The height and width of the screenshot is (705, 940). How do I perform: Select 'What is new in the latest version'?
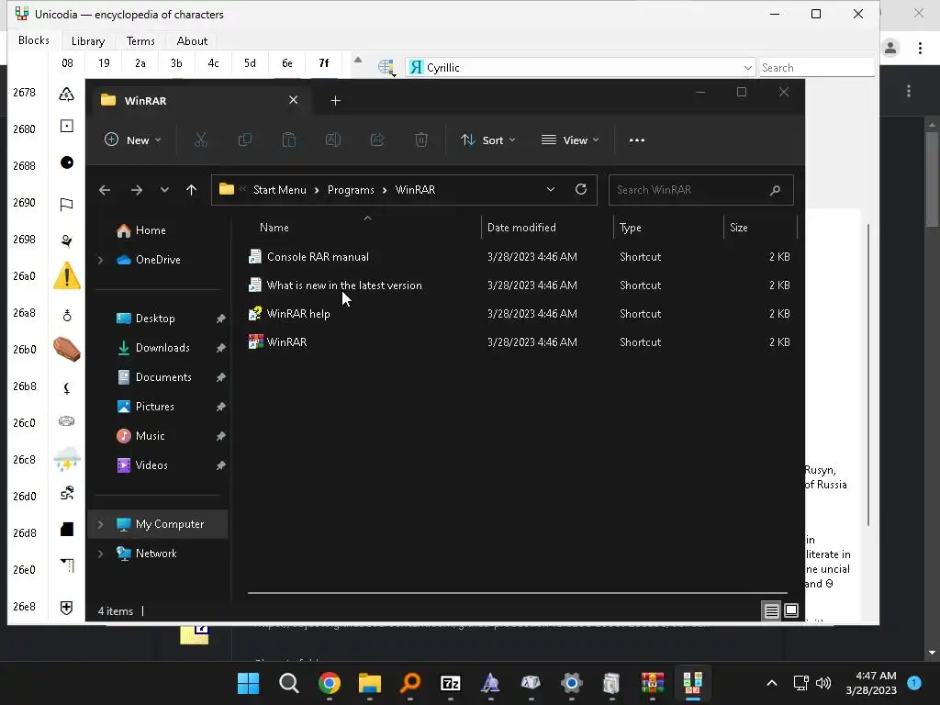point(344,285)
